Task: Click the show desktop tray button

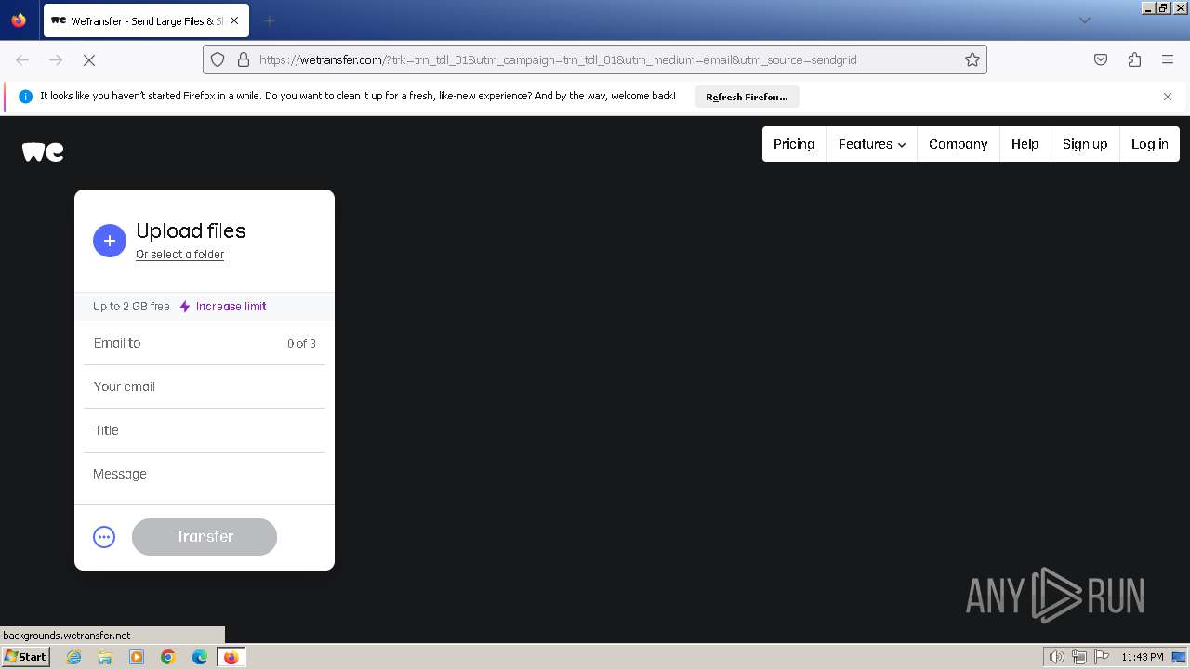Action: [1180, 657]
